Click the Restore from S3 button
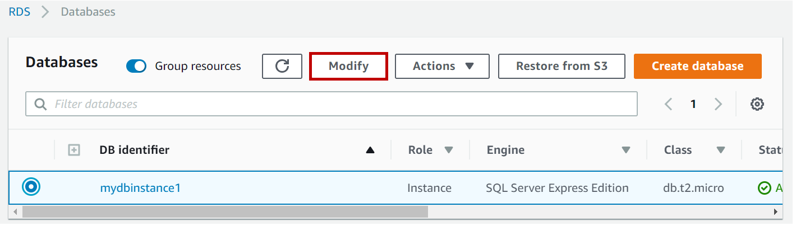Viewport: 796px width, 226px height. tap(562, 66)
